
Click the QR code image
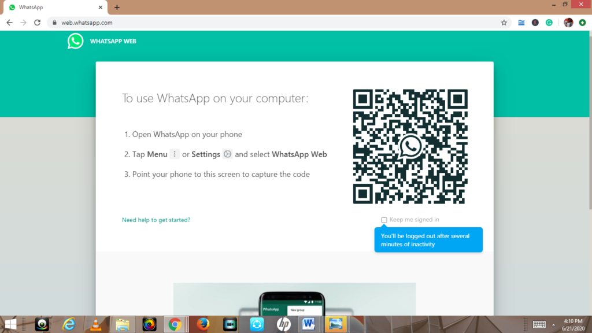point(410,146)
